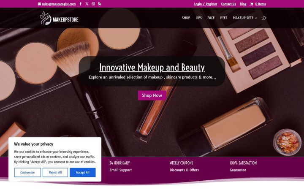Open the Facebook icon in top bar
304x190 pixels.
point(81,4)
